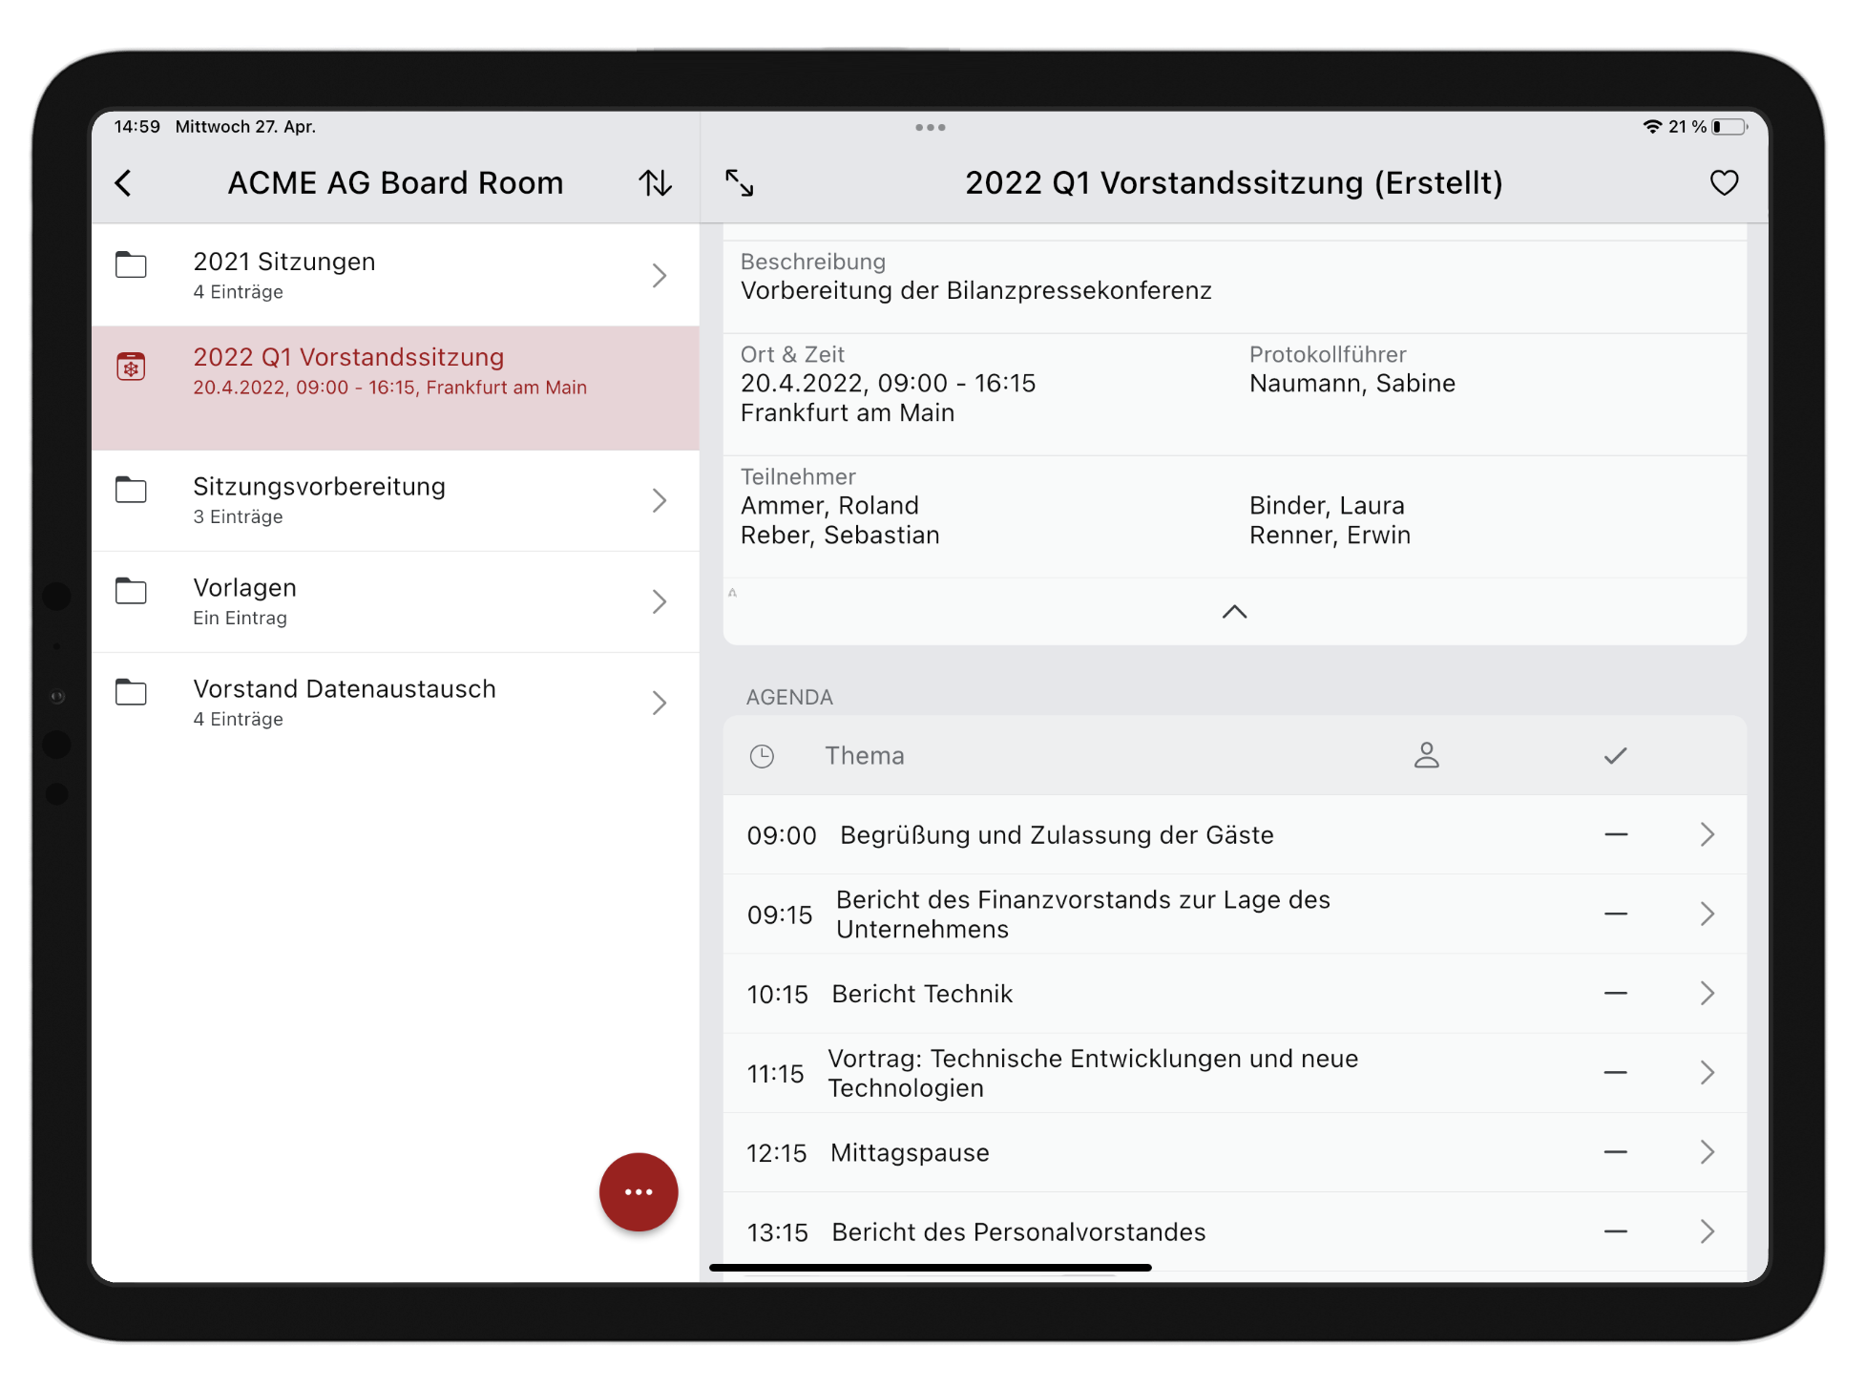
Task: Click the clock icon in agenda header
Action: click(762, 756)
